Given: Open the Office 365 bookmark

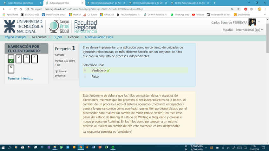Looking at the screenshot, I should coord(107,15).
